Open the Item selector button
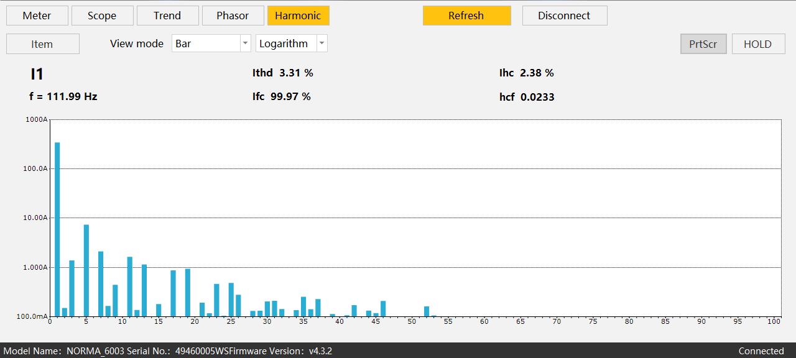 tap(42, 44)
